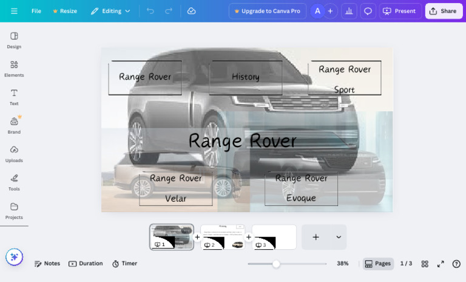Open the account avatar A
Image resolution: width=466 pixels, height=282 pixels.
[x=317, y=11]
